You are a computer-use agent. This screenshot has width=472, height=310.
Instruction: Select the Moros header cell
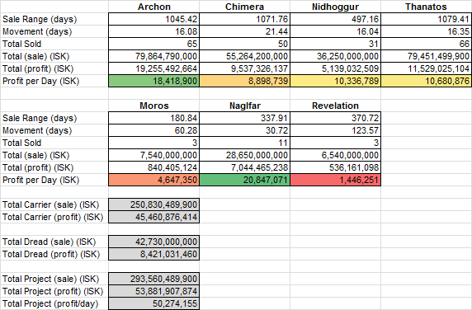point(153,106)
